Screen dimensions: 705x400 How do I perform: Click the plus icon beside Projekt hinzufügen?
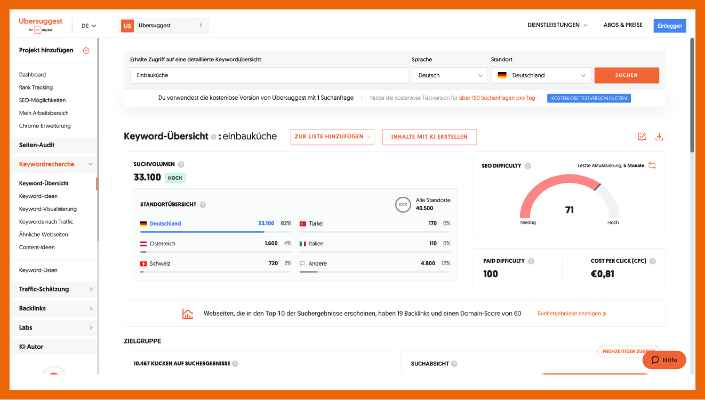point(86,51)
